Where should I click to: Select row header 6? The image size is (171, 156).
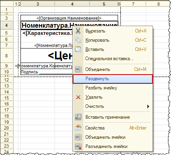7,39
